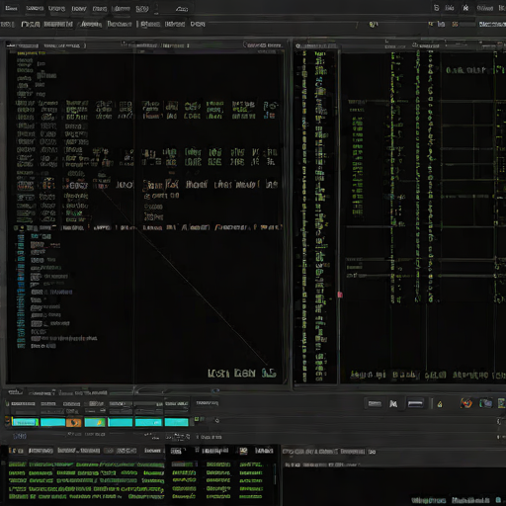This screenshot has width=506, height=506.
Task: Click the pink marker on the vertical divider
Action: [340, 295]
